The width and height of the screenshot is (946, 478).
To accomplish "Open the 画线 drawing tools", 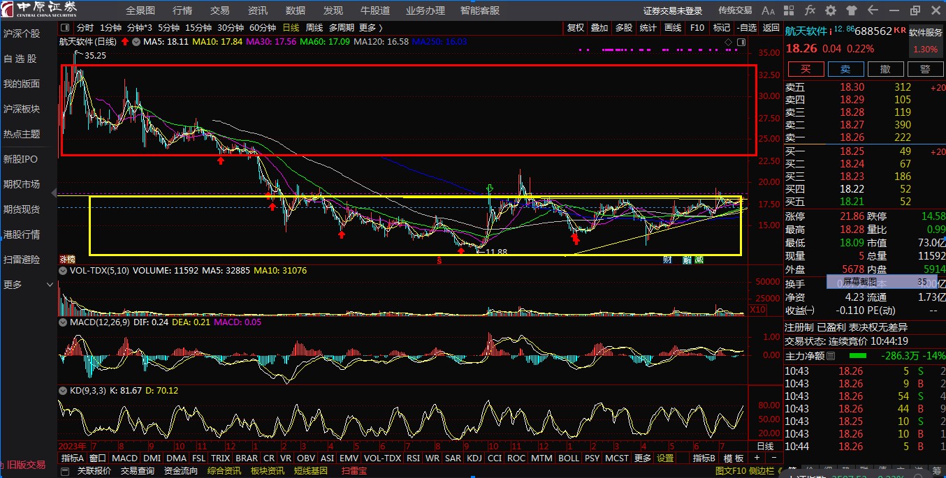I will click(x=673, y=28).
